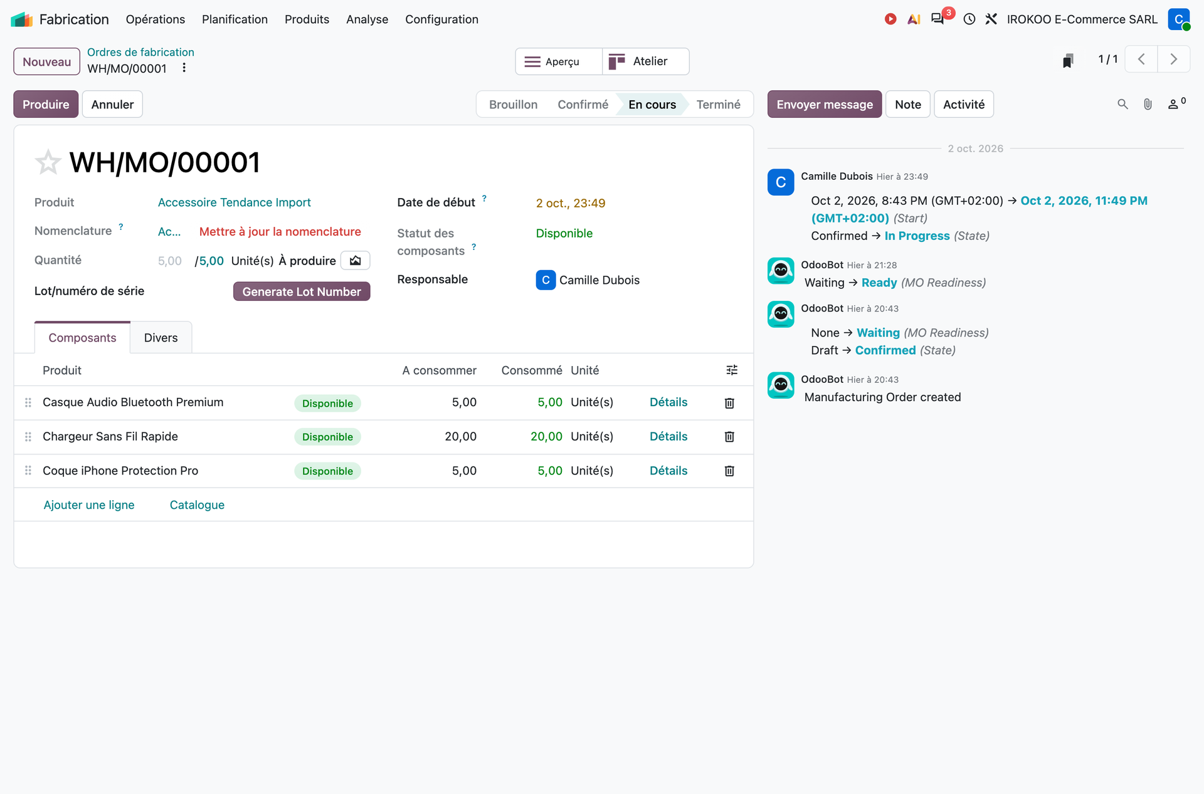Open the activities clock icon
The height and width of the screenshot is (794, 1204).
pos(969,19)
